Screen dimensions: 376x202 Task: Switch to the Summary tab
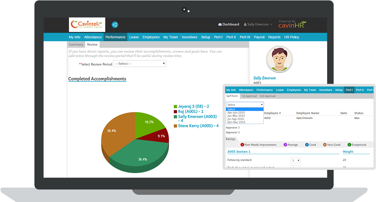click(x=76, y=44)
